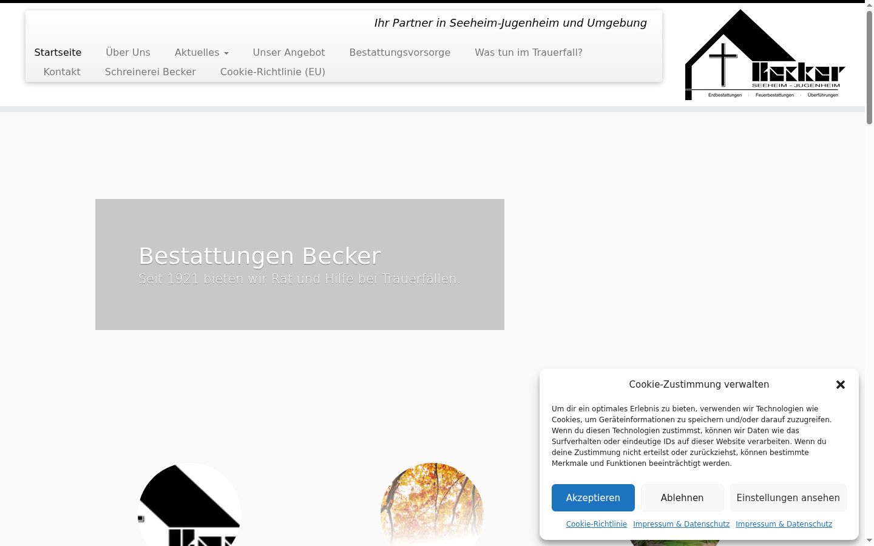Click the autumn trees circular thumbnail

tap(432, 505)
